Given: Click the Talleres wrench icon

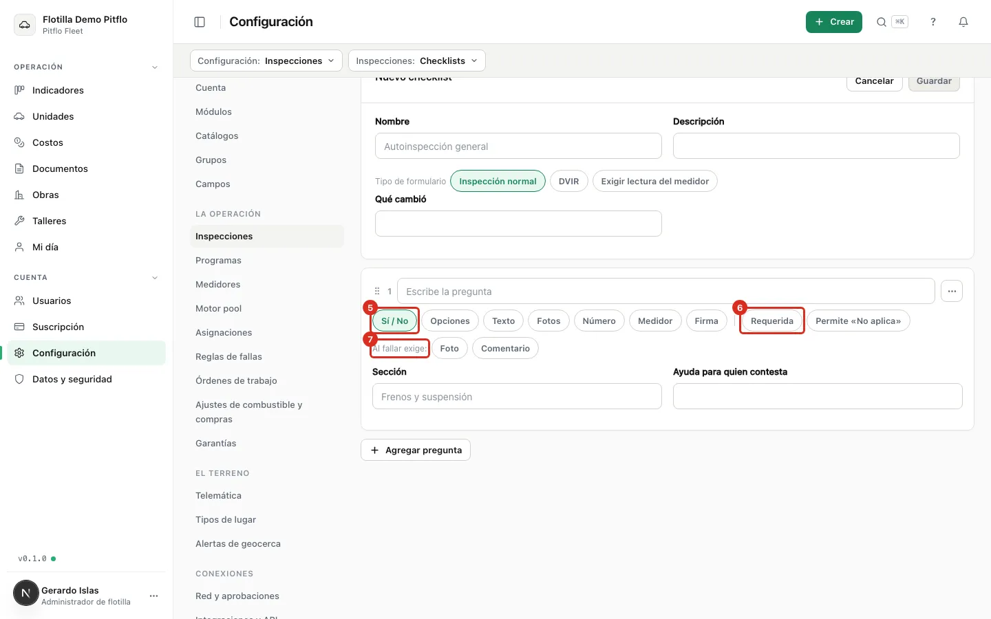Looking at the screenshot, I should [19, 221].
